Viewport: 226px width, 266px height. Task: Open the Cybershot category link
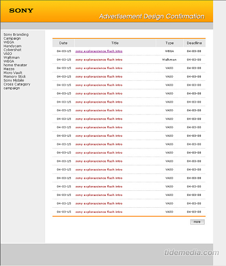point(13,50)
